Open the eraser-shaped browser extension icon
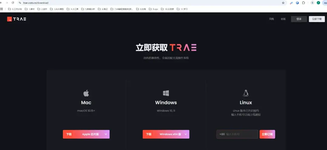The height and width of the screenshot is (150, 327). pos(291,3)
